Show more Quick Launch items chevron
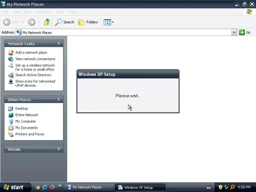The height and width of the screenshot is (192, 256). coord(60,186)
